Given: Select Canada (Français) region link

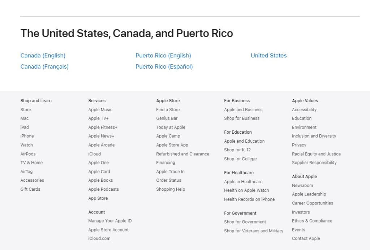Looking at the screenshot, I should click(44, 66).
